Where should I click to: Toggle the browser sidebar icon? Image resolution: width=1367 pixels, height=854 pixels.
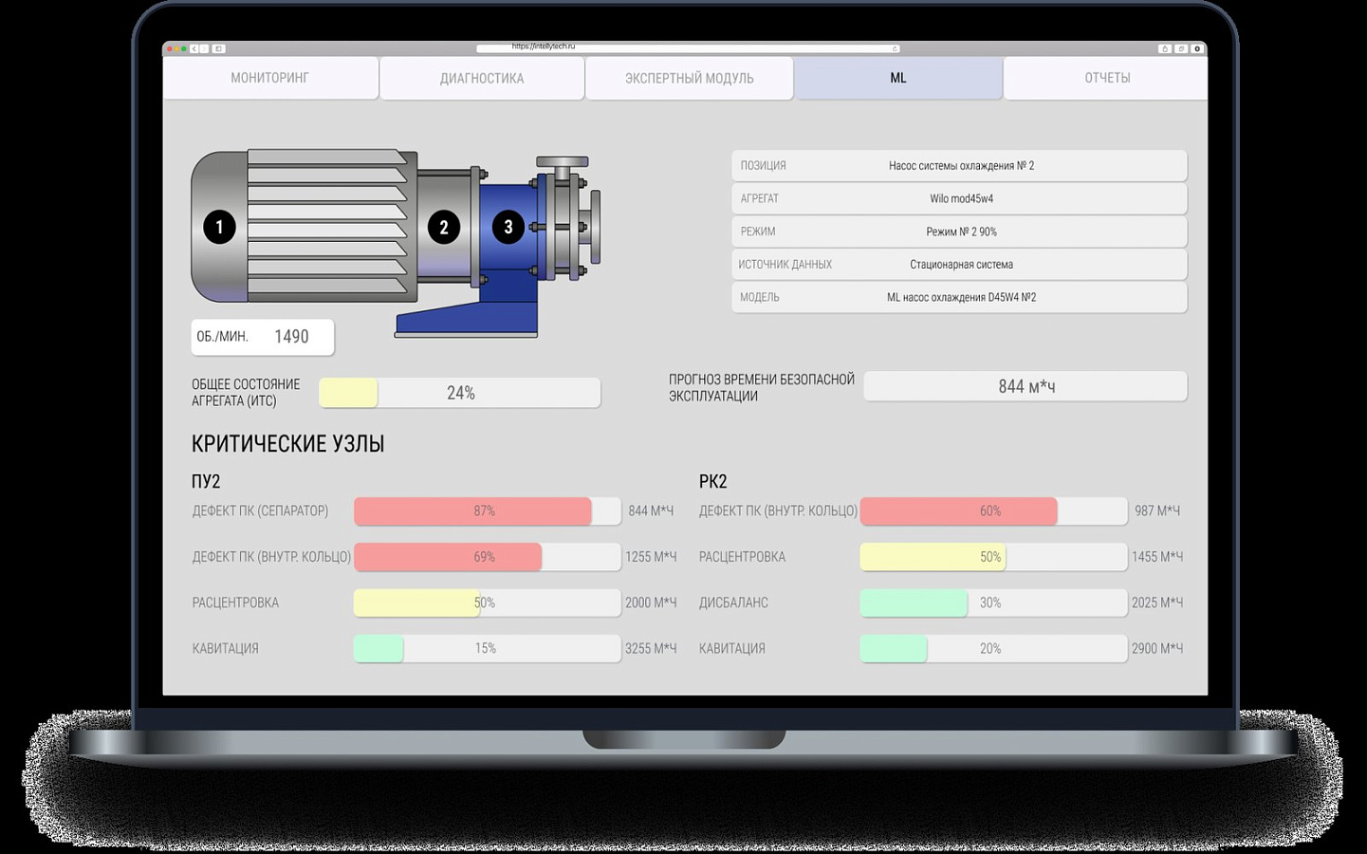point(219,48)
